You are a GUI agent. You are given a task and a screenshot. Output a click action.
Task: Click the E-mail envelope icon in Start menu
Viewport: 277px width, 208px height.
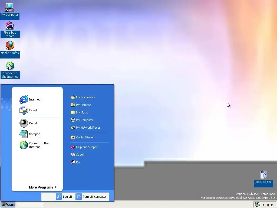[x=24, y=110]
